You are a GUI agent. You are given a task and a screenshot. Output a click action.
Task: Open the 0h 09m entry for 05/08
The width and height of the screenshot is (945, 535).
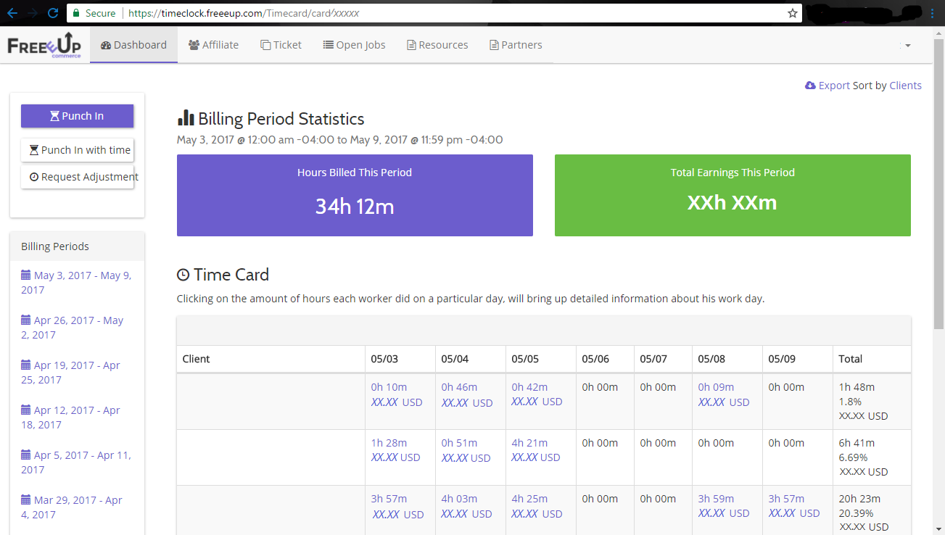coord(716,387)
